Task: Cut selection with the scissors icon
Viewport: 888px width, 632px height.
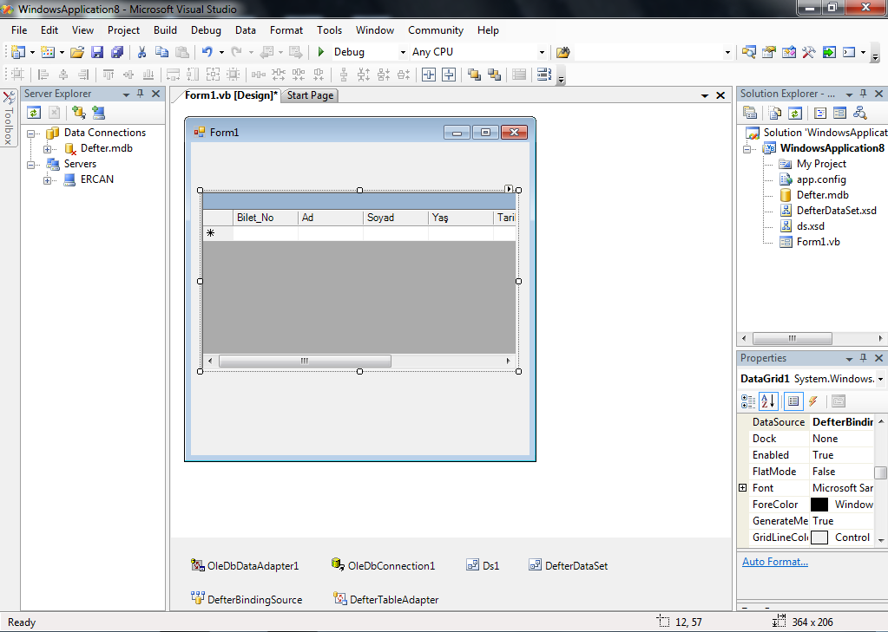Action: 141,52
